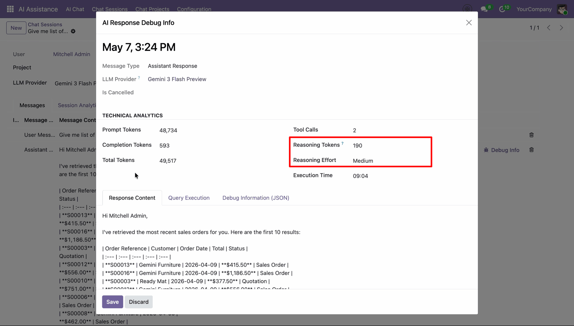Click the Reasoning Effort value Medium
Image resolution: width=574 pixels, height=326 pixels.
363,161
